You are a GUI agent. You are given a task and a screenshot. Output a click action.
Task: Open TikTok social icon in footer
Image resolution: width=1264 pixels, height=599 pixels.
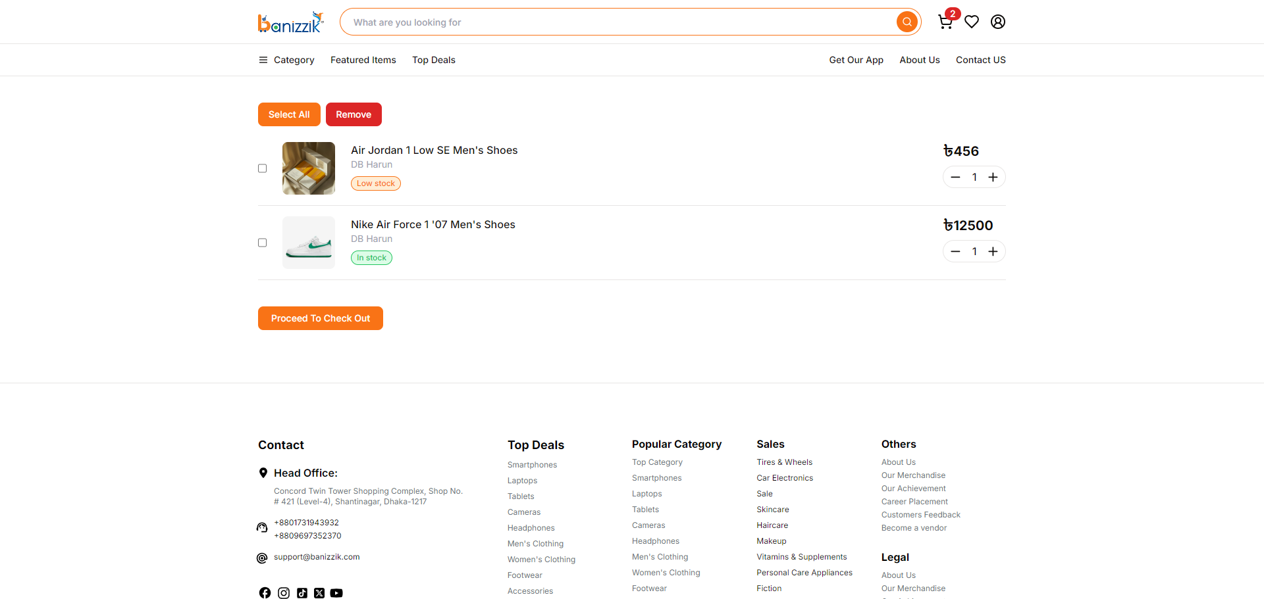click(x=302, y=593)
